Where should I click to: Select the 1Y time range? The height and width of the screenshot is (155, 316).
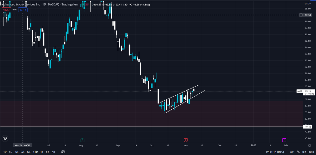click(42, 152)
